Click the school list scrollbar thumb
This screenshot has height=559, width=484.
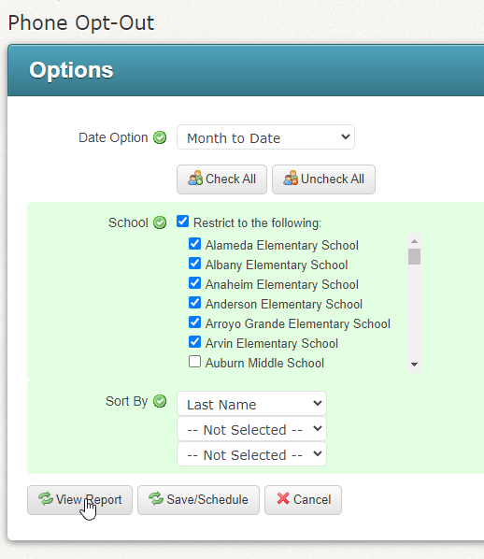[x=414, y=257]
